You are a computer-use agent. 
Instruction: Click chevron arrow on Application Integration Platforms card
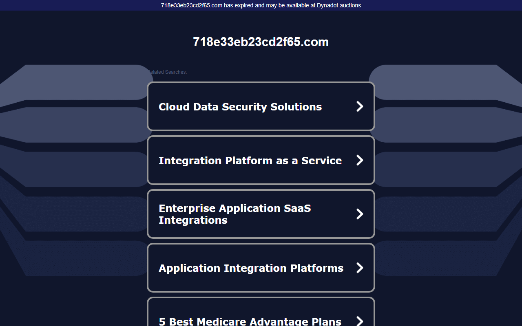(x=360, y=268)
